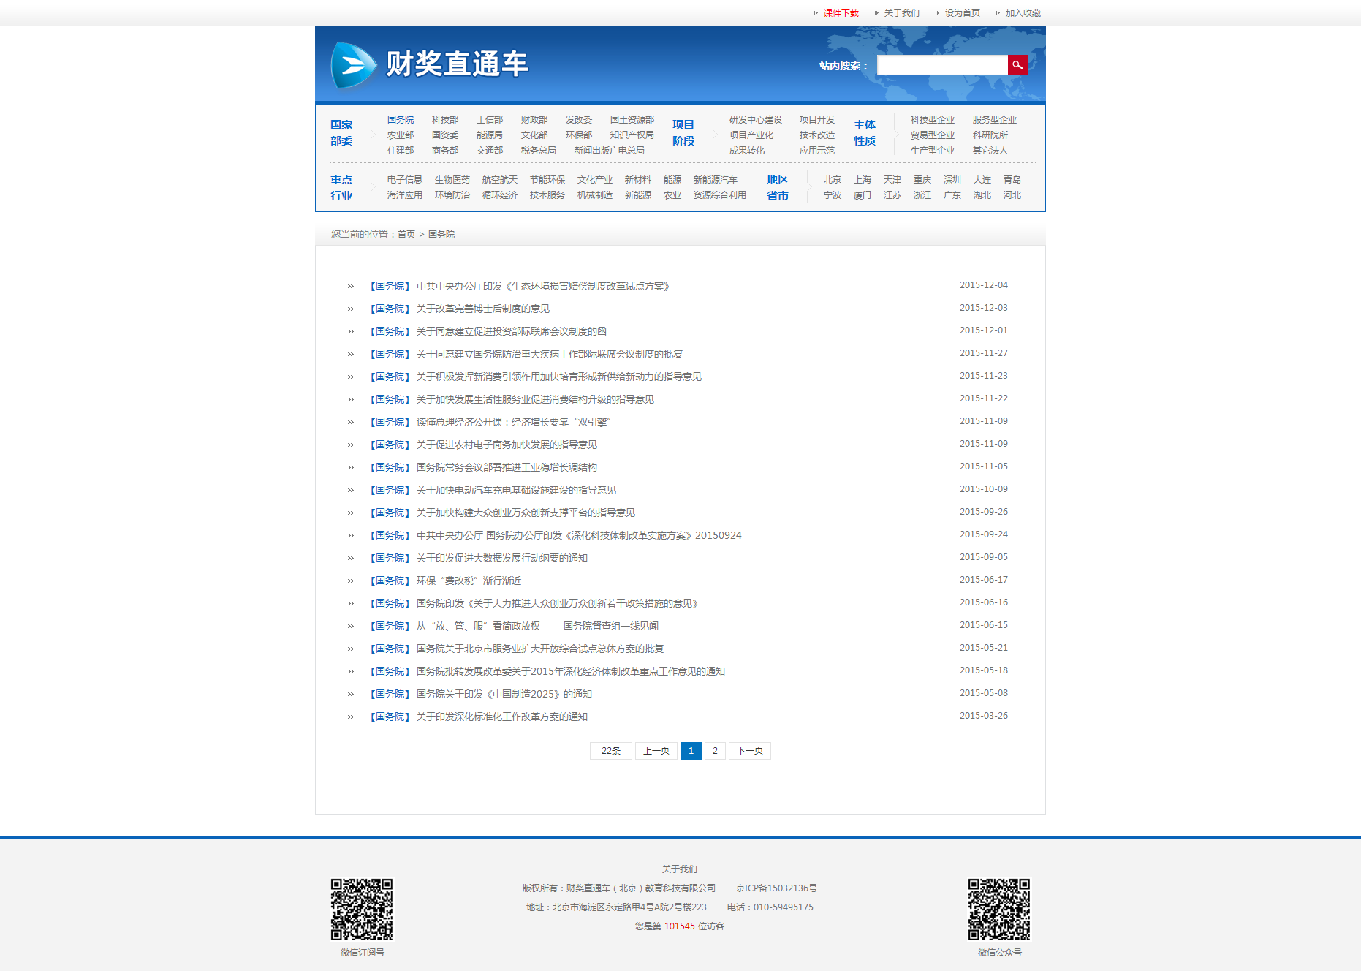1361x971 pixels.
Task: Open 关于我们 in the top bar
Action: (x=901, y=13)
